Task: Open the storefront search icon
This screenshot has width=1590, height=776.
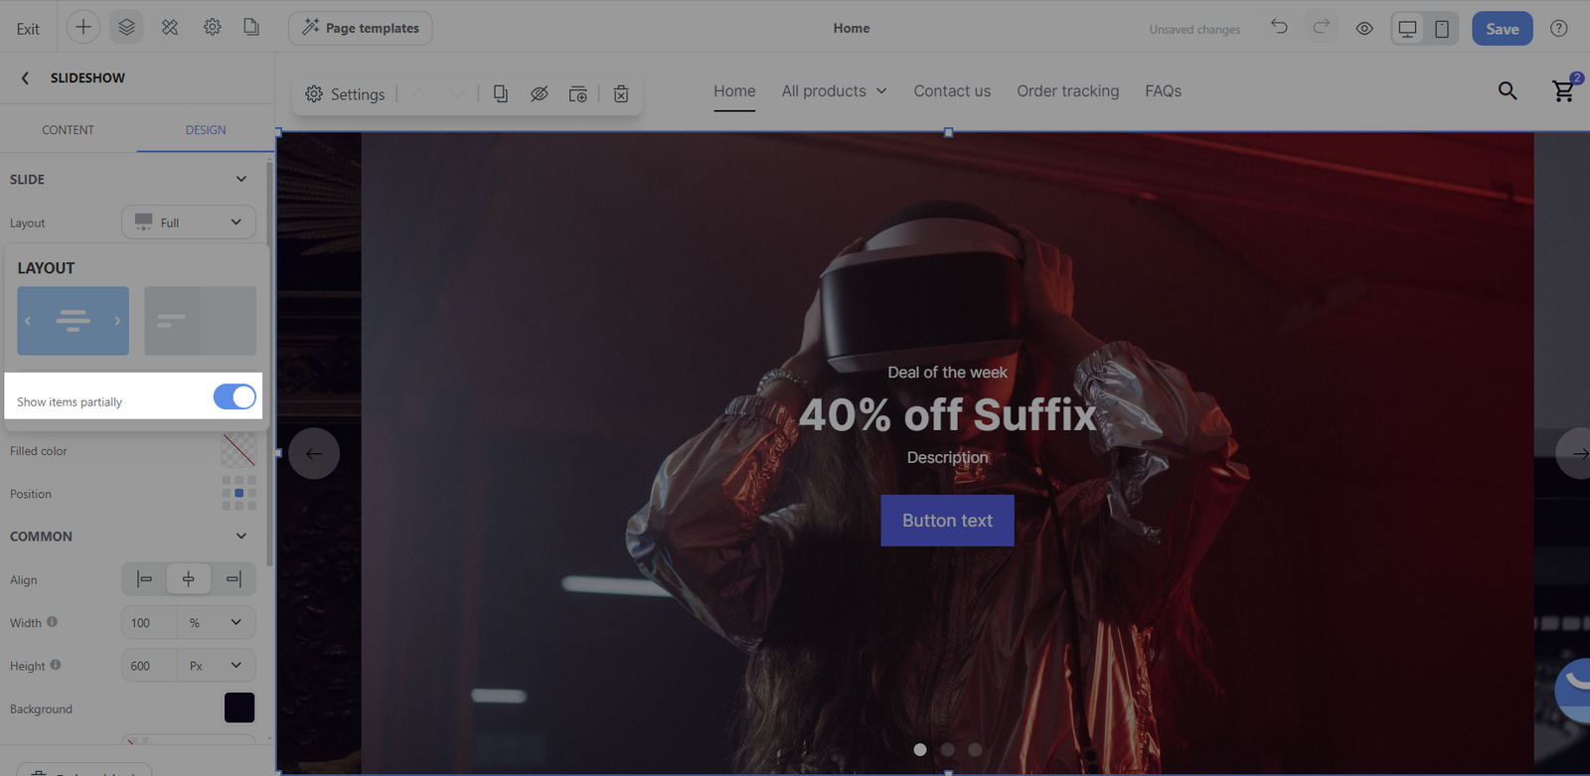Action: [1508, 91]
